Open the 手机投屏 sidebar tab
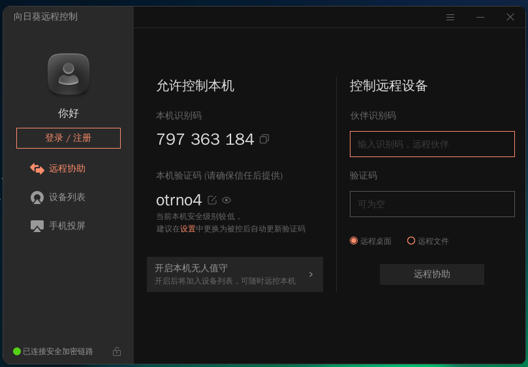 click(57, 226)
